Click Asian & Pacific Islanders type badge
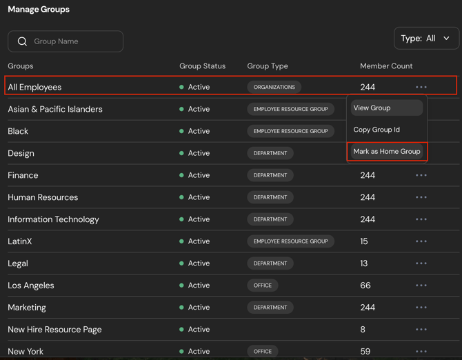 tap(290, 109)
